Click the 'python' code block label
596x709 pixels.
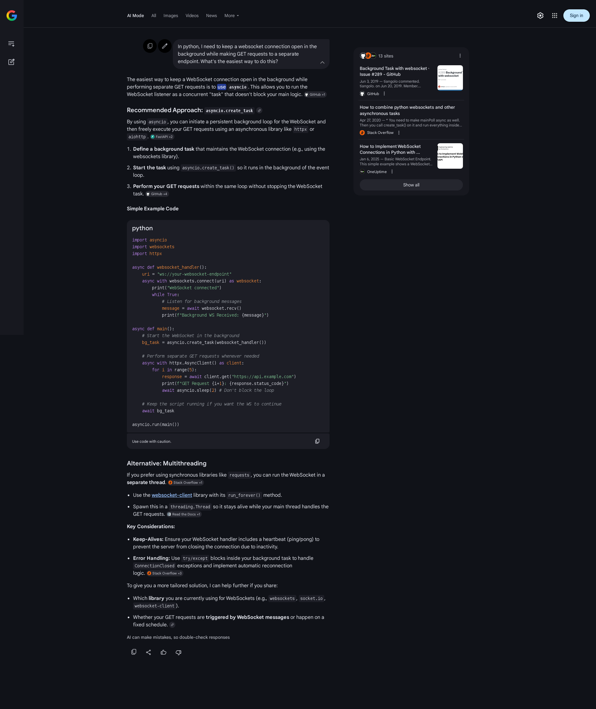(142, 228)
